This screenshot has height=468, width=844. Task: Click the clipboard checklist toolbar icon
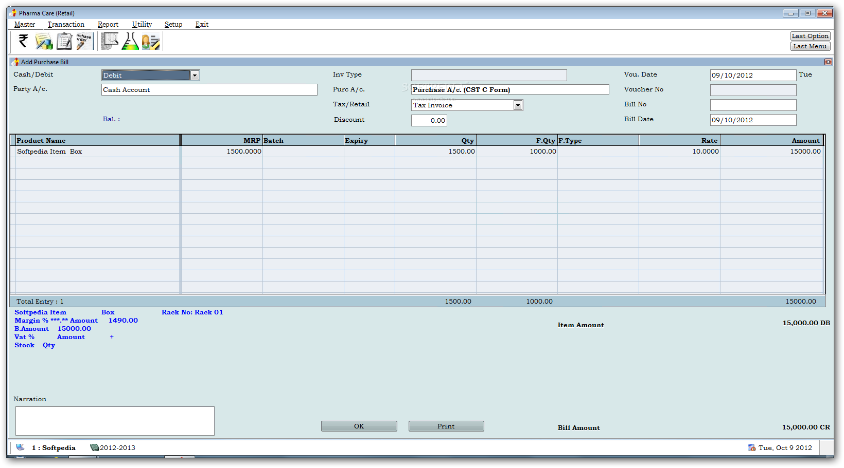pos(64,41)
